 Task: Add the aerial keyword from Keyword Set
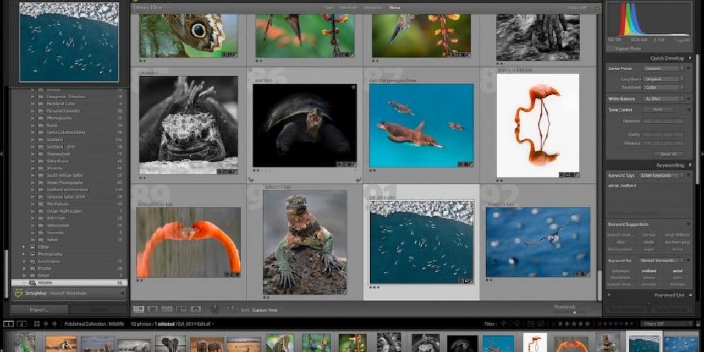[678, 271]
